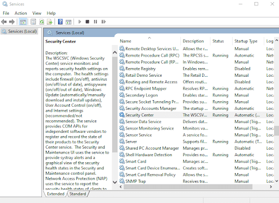Select the Routing and Remote Access service
This screenshot has height=203, width=279.
click(x=196, y=82)
